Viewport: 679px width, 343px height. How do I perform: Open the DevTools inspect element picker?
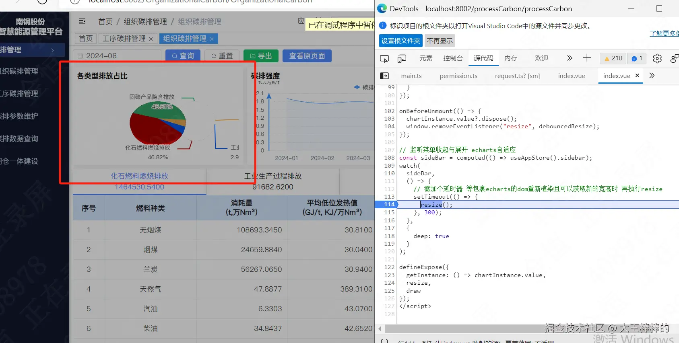[384, 59]
